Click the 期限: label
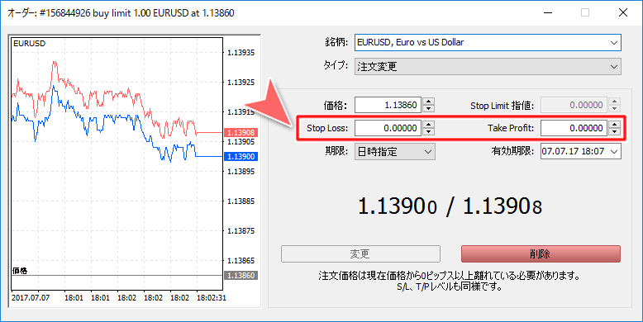Image resolution: width=643 pixels, height=322 pixels. 336,151
